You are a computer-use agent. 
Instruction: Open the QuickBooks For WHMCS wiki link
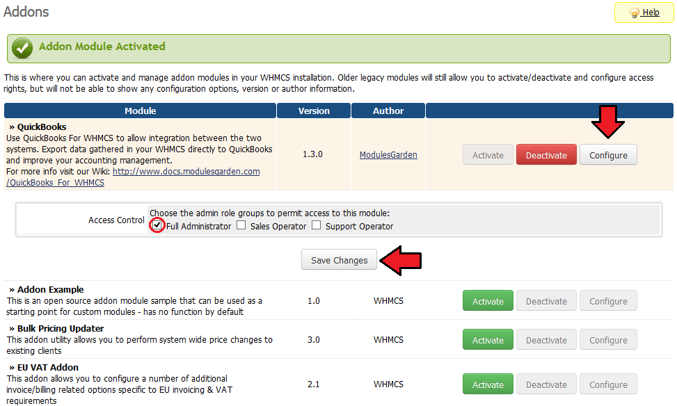133,177
